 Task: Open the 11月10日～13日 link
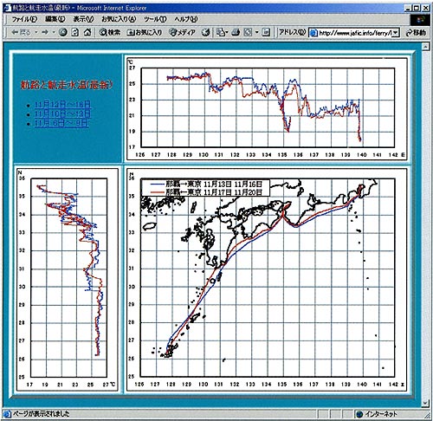[62, 113]
